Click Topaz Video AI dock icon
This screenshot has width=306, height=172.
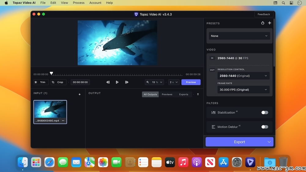[250, 162]
